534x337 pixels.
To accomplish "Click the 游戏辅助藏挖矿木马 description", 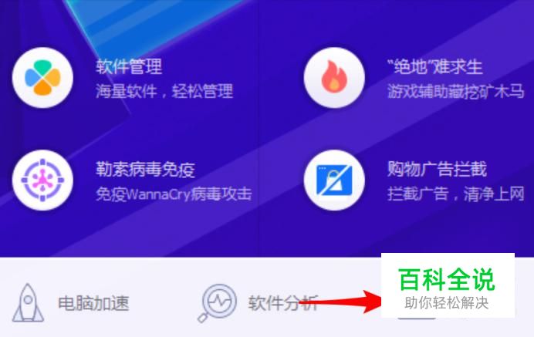I will click(x=455, y=91).
